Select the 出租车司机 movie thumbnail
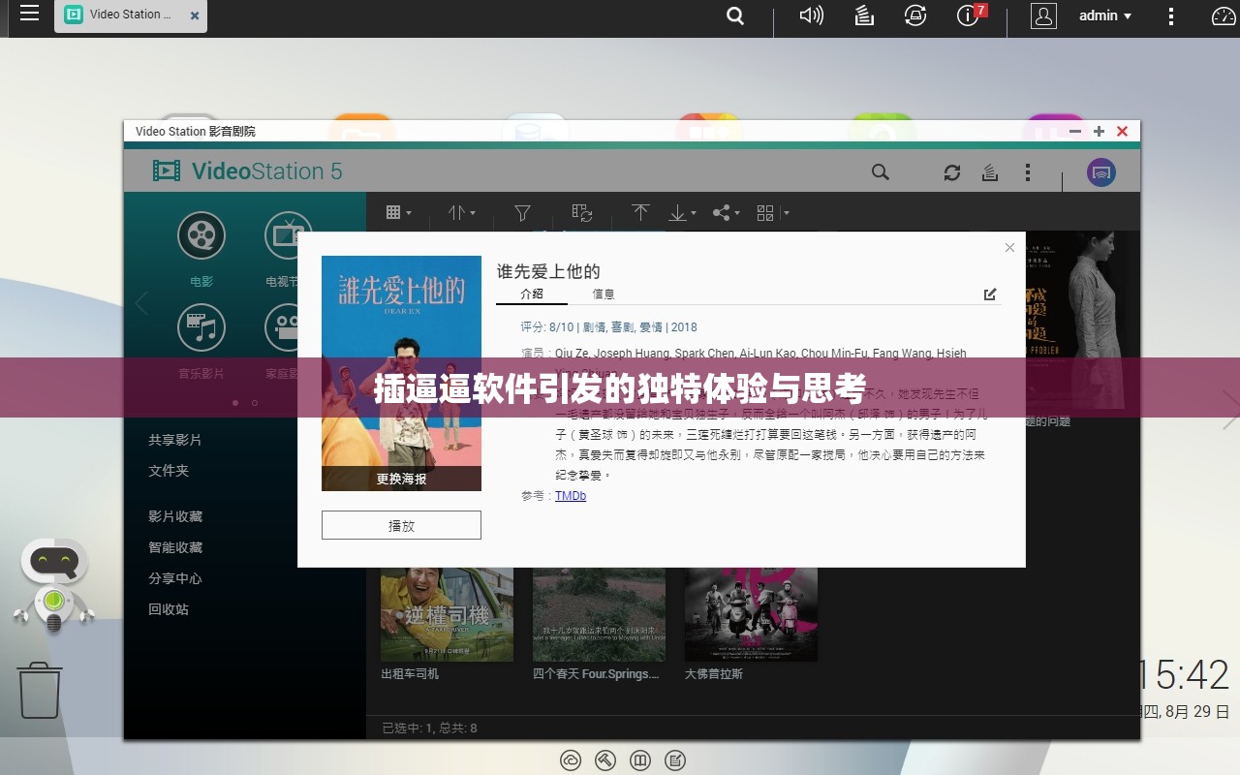The width and height of the screenshot is (1240, 775). (447, 614)
